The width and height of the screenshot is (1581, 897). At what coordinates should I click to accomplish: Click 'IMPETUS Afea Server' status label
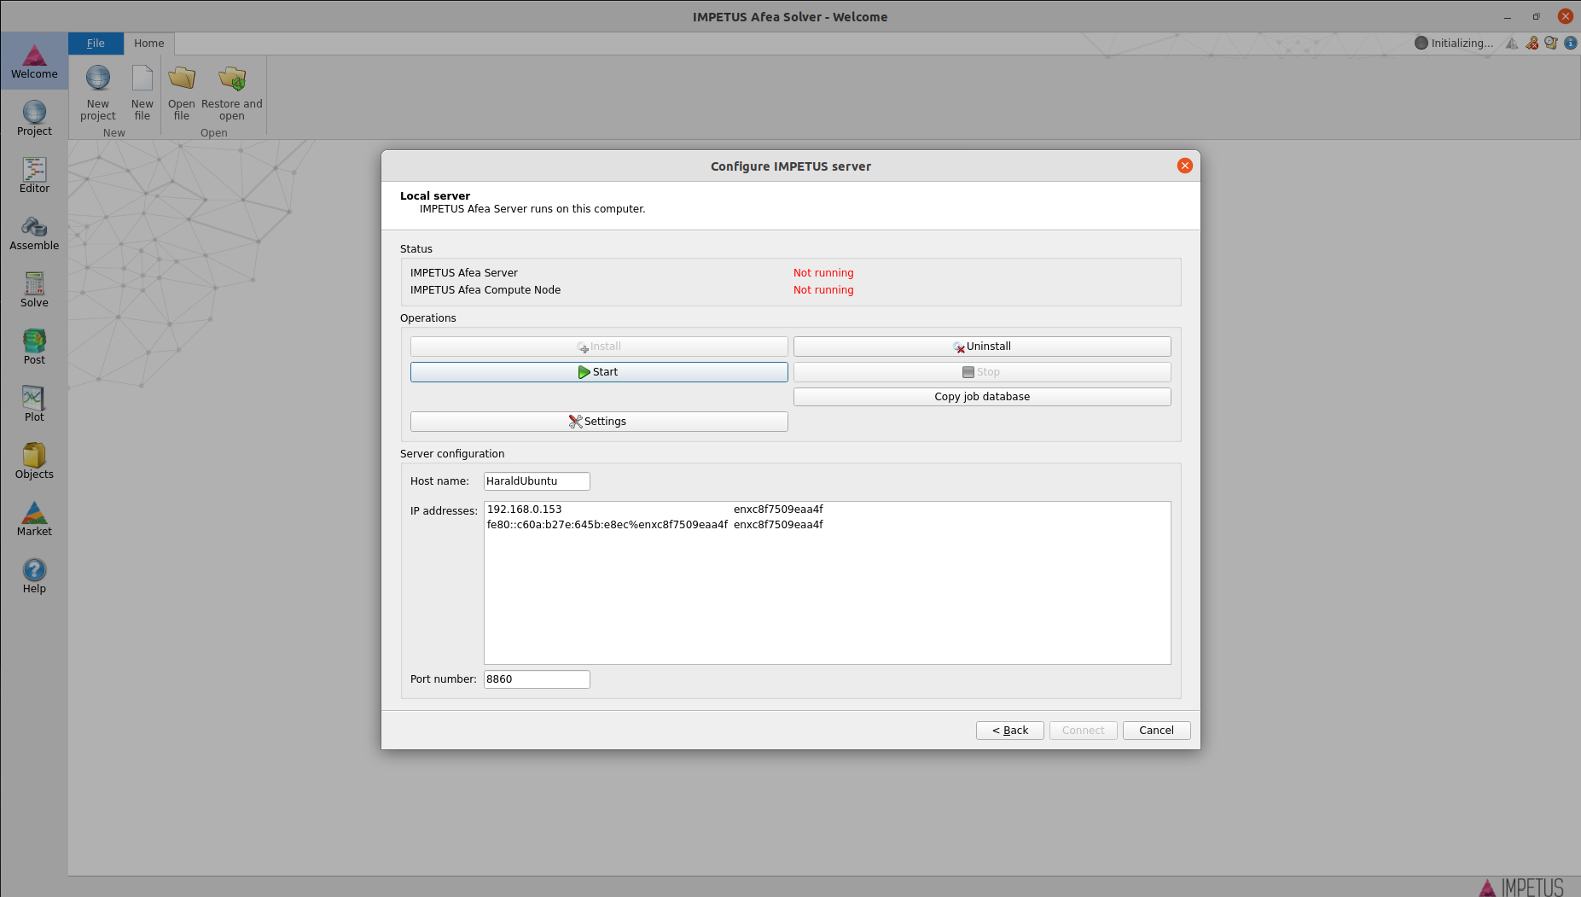[464, 273]
